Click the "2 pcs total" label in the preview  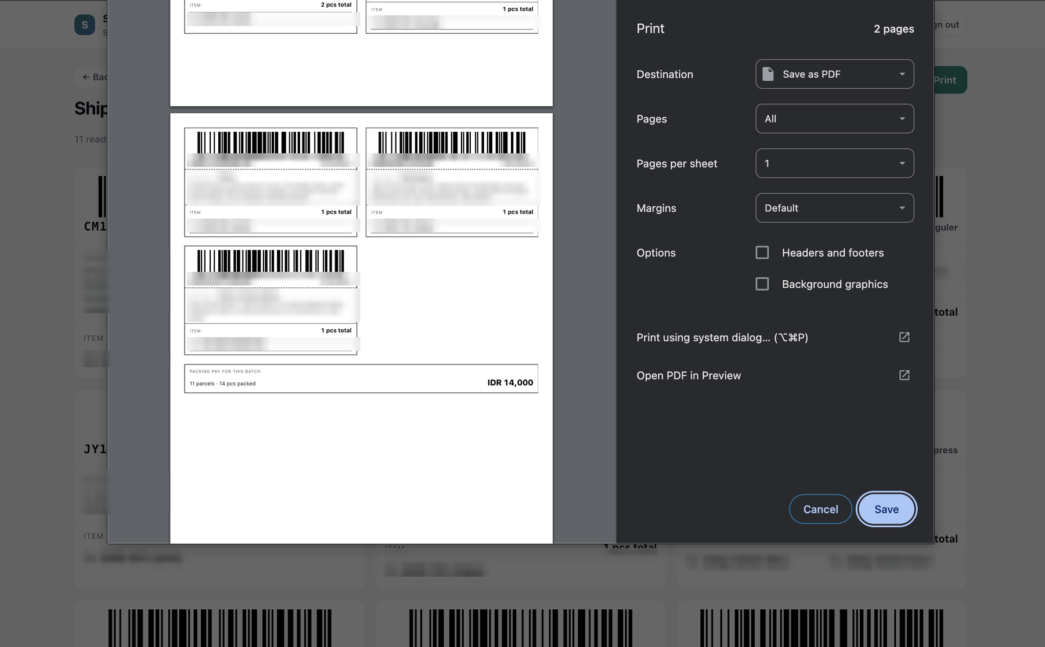pos(336,5)
